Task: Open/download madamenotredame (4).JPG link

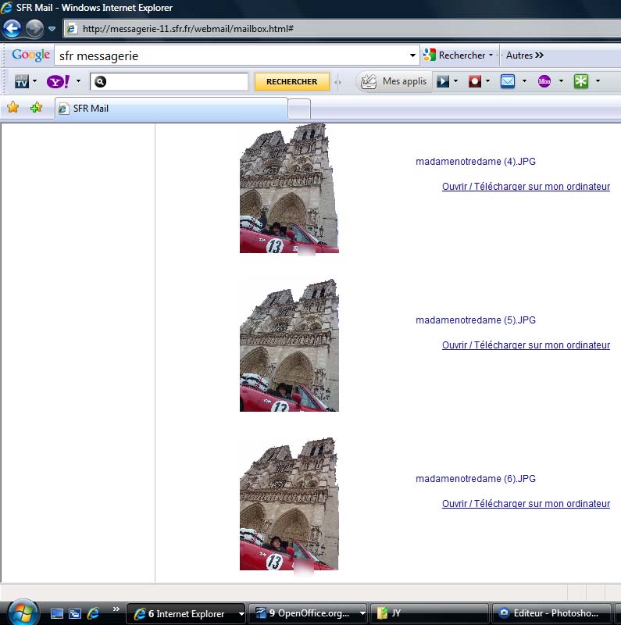Action: pos(526,187)
